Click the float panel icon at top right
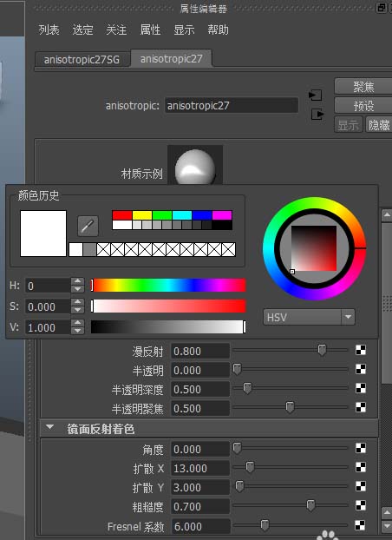The image size is (392, 540). point(382,8)
